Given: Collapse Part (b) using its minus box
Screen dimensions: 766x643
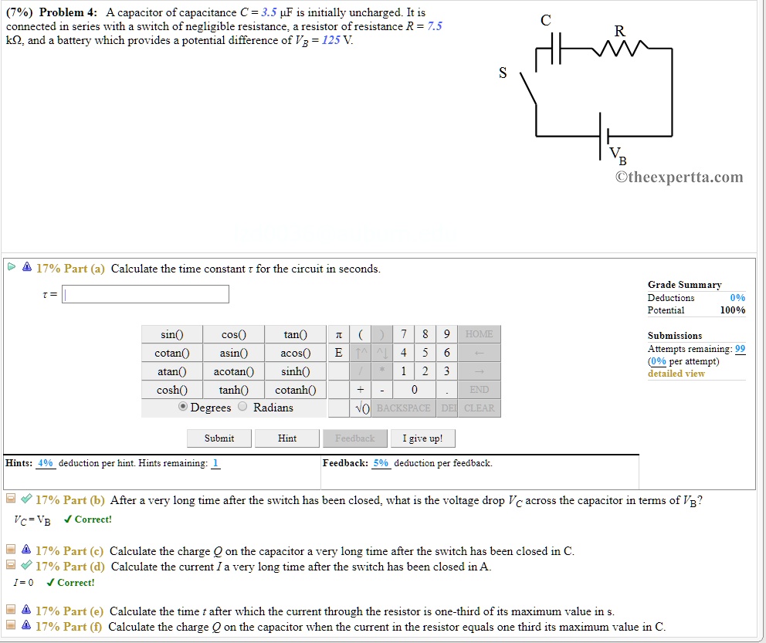Looking at the screenshot, I should click(x=11, y=499).
